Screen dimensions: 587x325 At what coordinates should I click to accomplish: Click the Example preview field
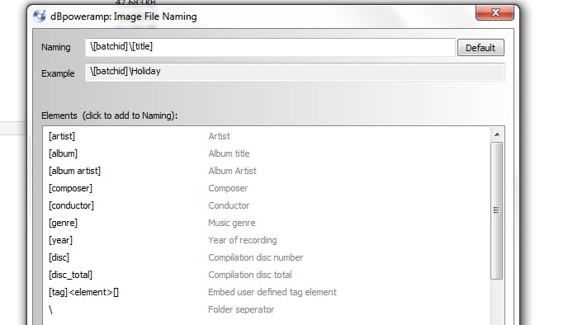tap(295, 72)
